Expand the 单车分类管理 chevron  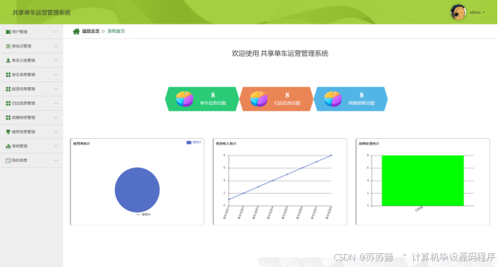[55, 60]
